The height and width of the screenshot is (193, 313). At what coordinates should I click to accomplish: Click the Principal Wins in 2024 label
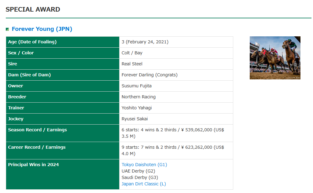pyautogui.click(x=34, y=165)
